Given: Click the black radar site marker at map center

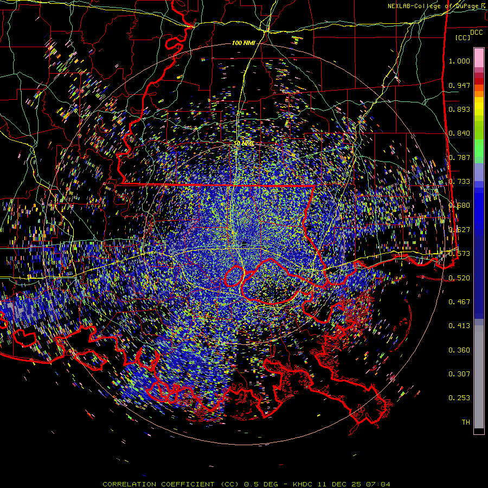Looking at the screenshot, I should [x=245, y=243].
